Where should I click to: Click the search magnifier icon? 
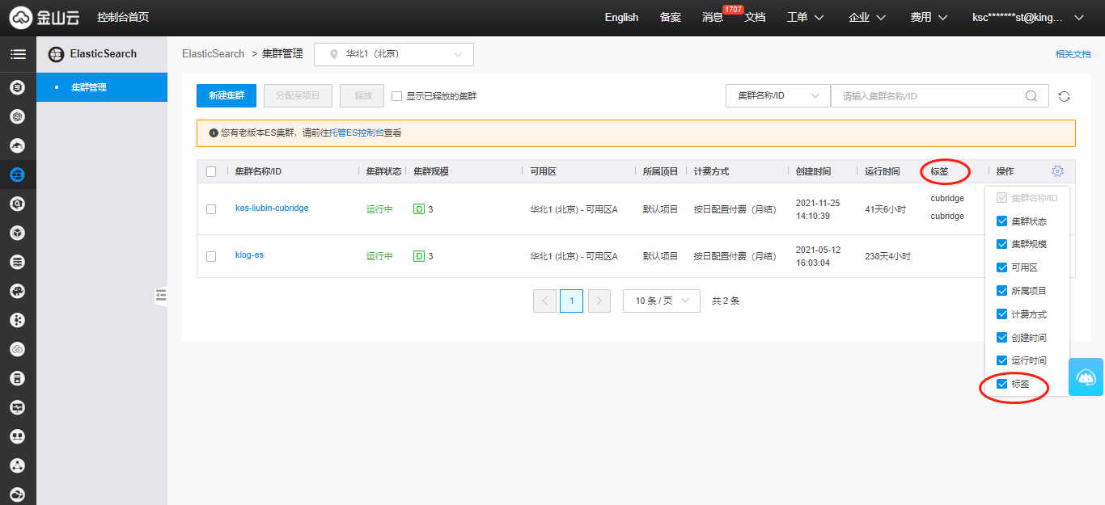coord(1031,96)
